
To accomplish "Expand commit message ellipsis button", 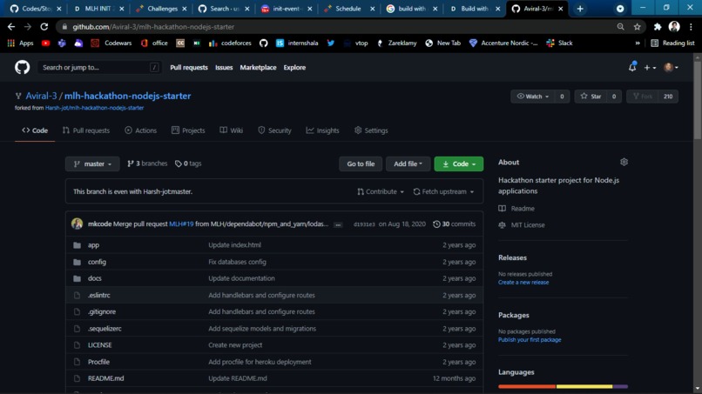I will (338, 224).
